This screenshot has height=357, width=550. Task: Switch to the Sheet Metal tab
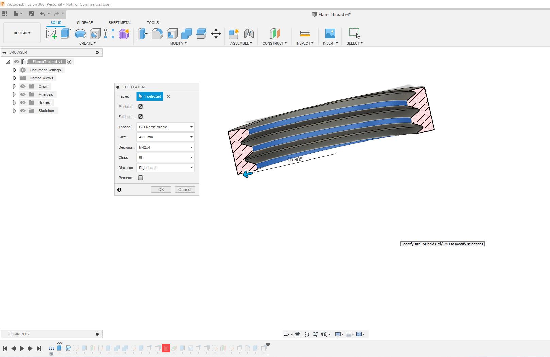tap(120, 23)
